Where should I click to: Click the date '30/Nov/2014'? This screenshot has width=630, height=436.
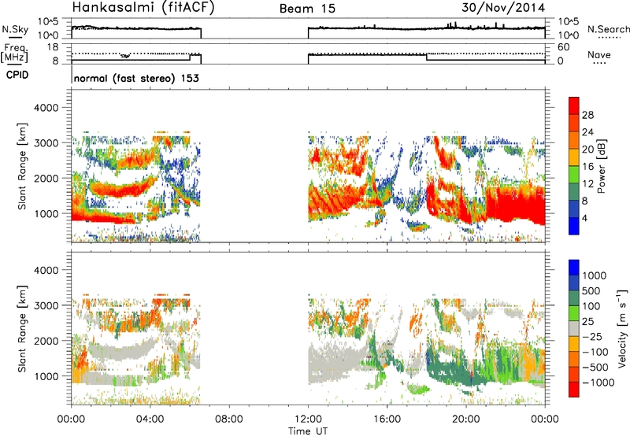coord(503,7)
